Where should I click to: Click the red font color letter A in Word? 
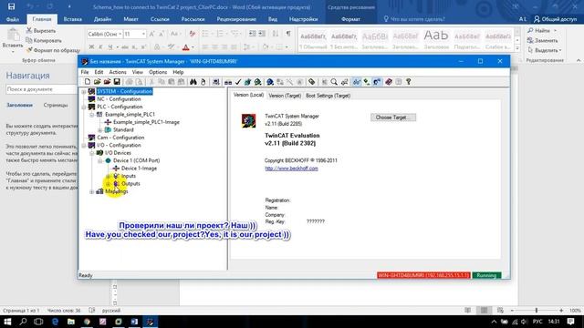(186, 47)
